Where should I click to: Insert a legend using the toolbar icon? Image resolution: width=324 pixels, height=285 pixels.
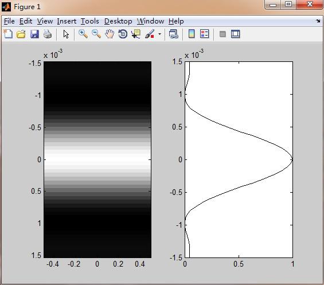click(x=205, y=34)
